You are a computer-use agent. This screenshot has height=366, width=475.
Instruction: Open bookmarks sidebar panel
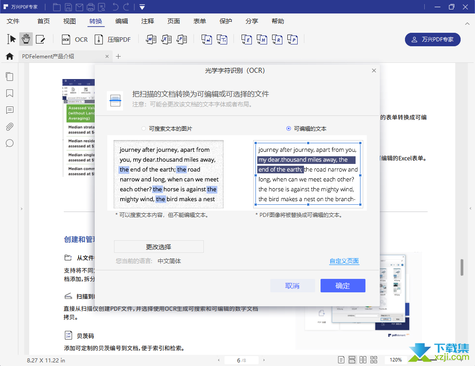(x=10, y=93)
